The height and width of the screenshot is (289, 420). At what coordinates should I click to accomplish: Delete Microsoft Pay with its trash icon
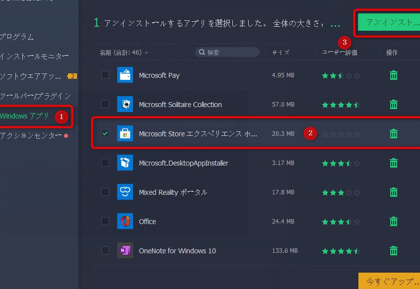click(394, 75)
